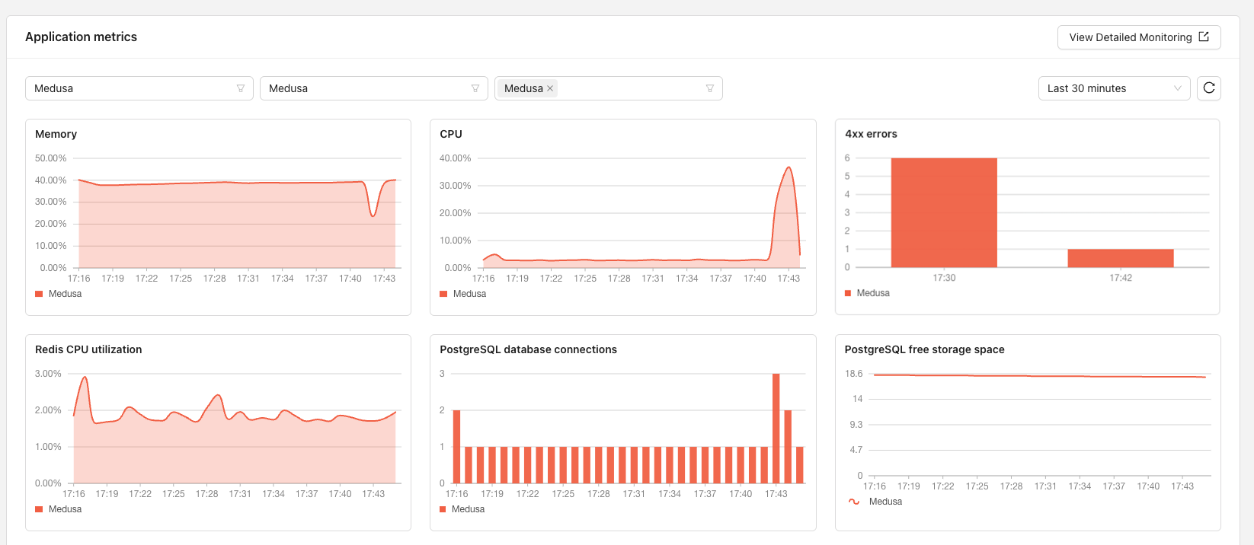
Task: Remove the Medusa tag from third filter
Action: point(550,88)
